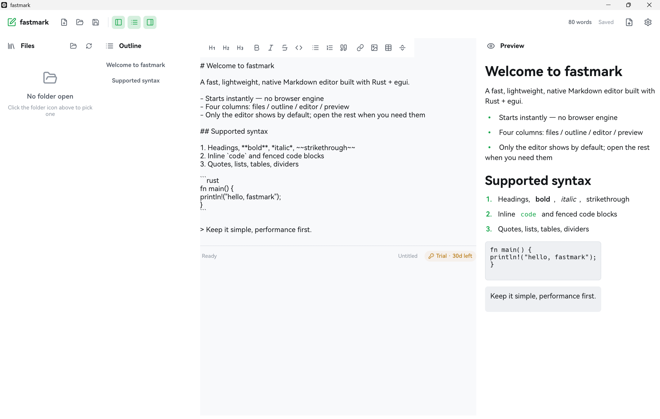Click the 'No folder open' message
Screen dimensions: 660x419
[50, 96]
